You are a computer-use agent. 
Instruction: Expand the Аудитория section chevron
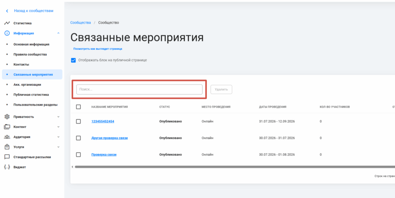click(x=59, y=137)
